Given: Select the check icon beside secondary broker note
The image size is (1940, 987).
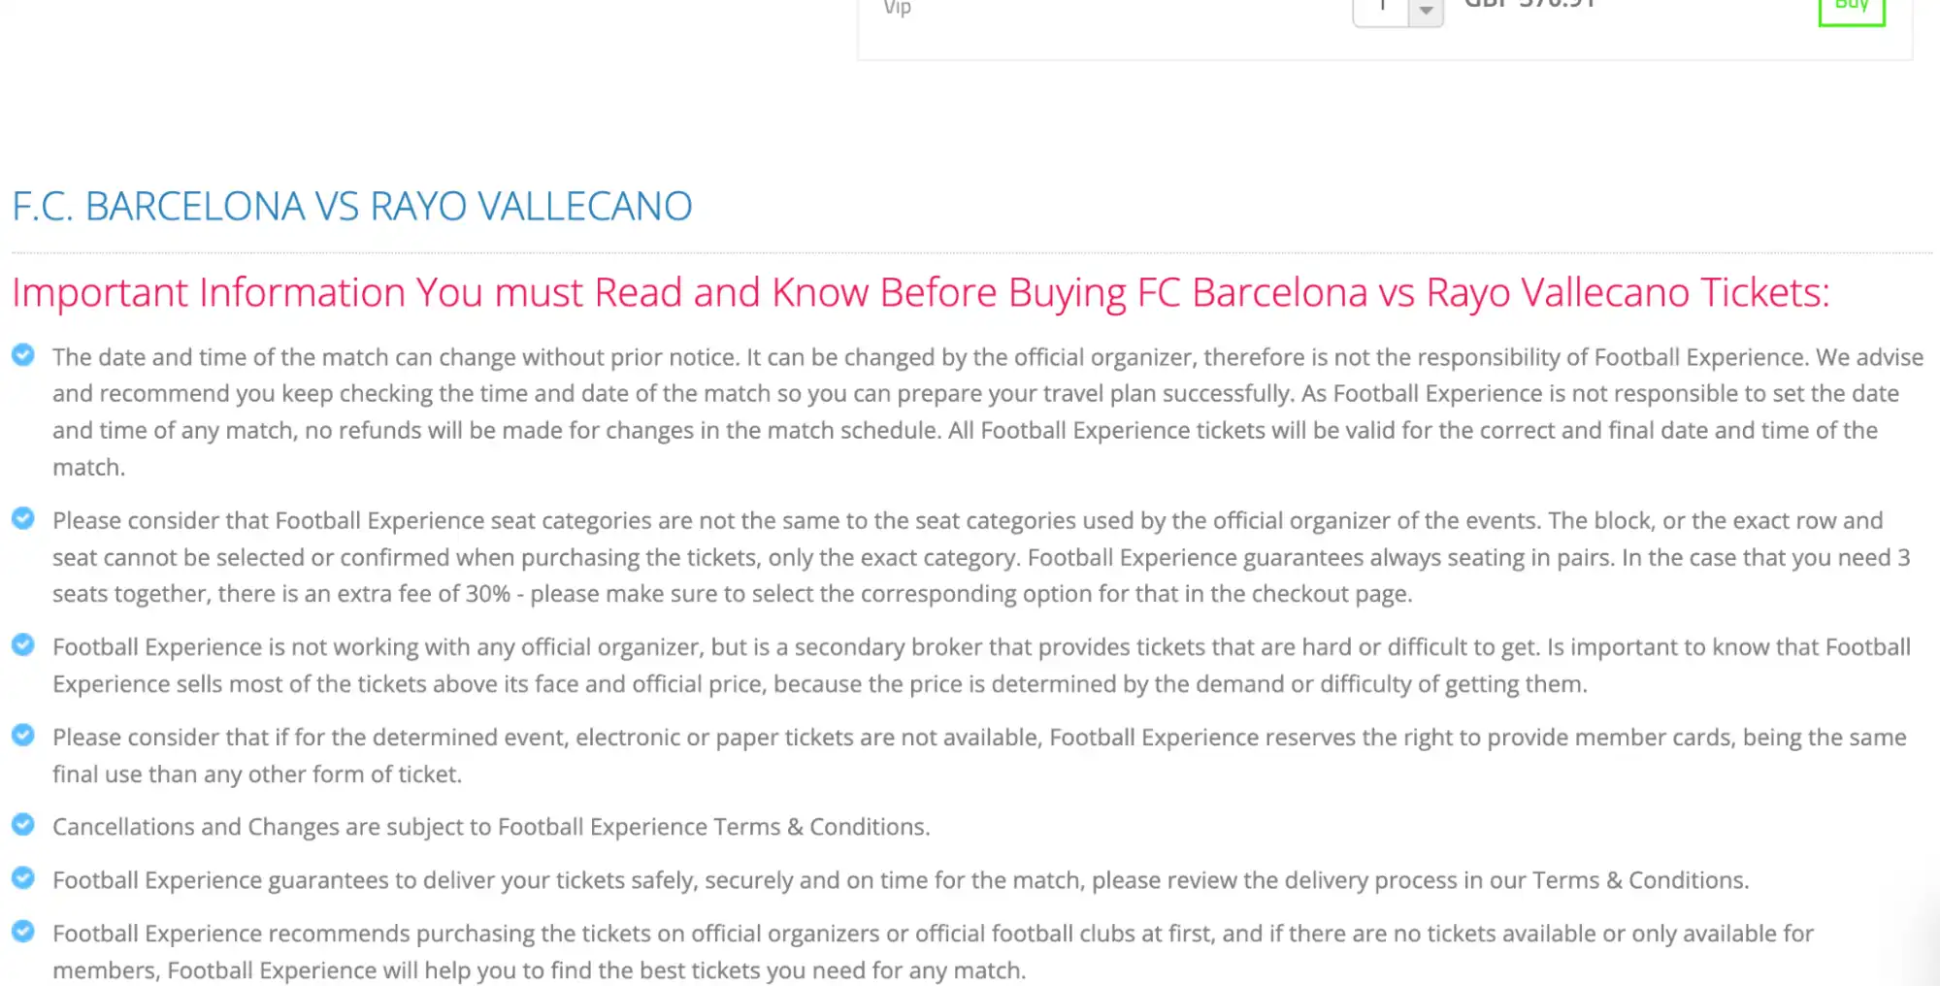Looking at the screenshot, I should point(23,644).
